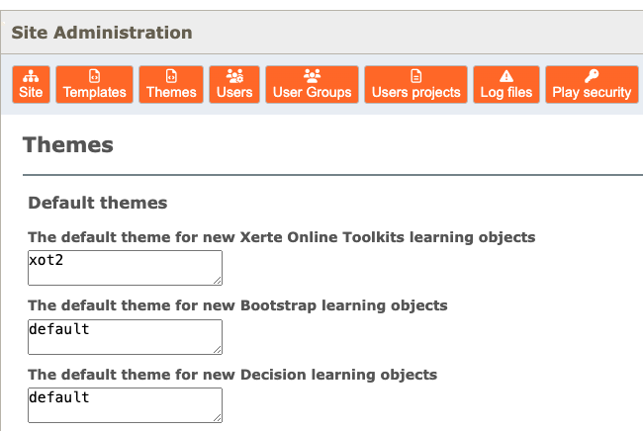
Task: Click the Themes page heading
Action: point(68,145)
